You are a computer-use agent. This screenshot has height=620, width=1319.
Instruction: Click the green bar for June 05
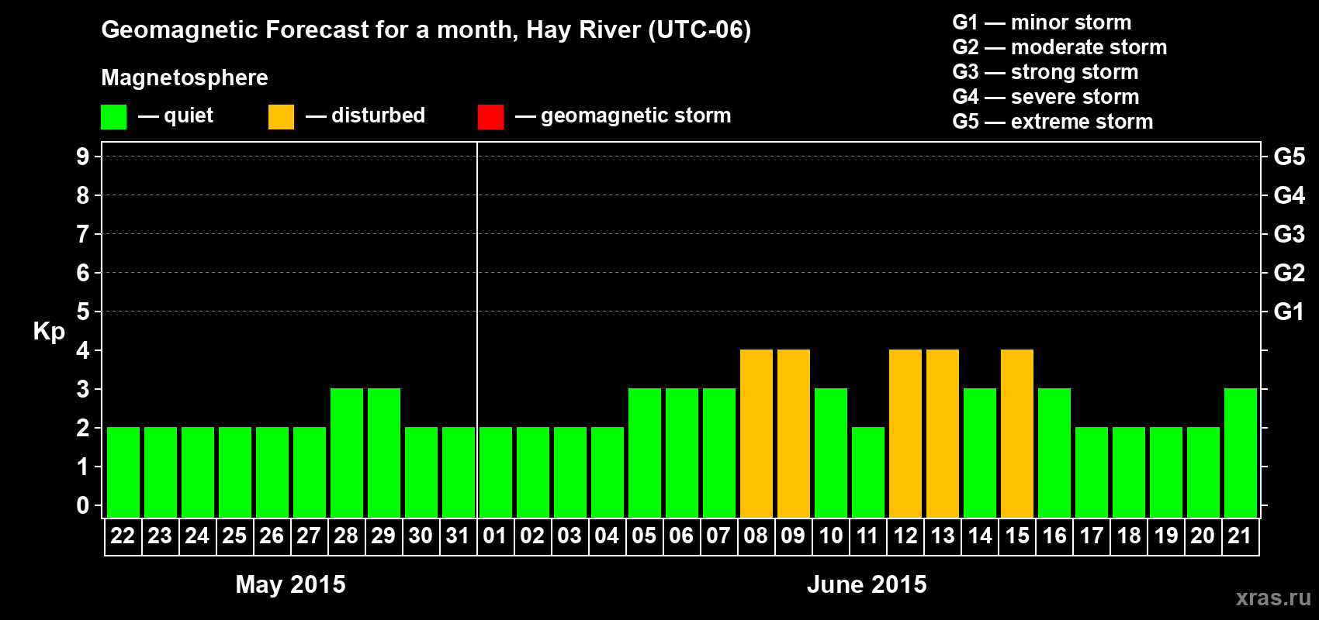click(x=645, y=453)
